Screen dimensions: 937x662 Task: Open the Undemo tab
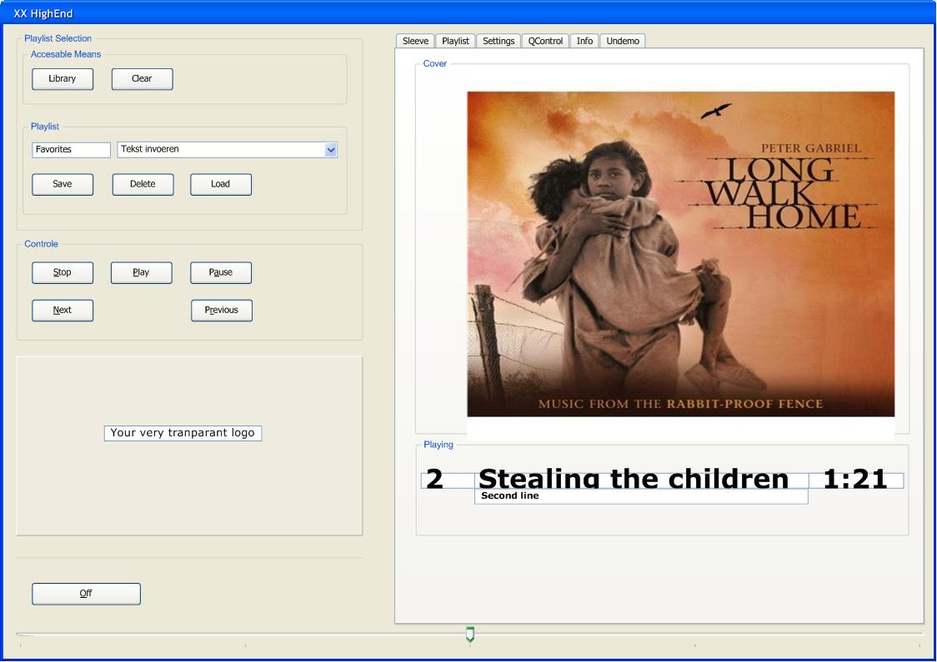coord(623,41)
